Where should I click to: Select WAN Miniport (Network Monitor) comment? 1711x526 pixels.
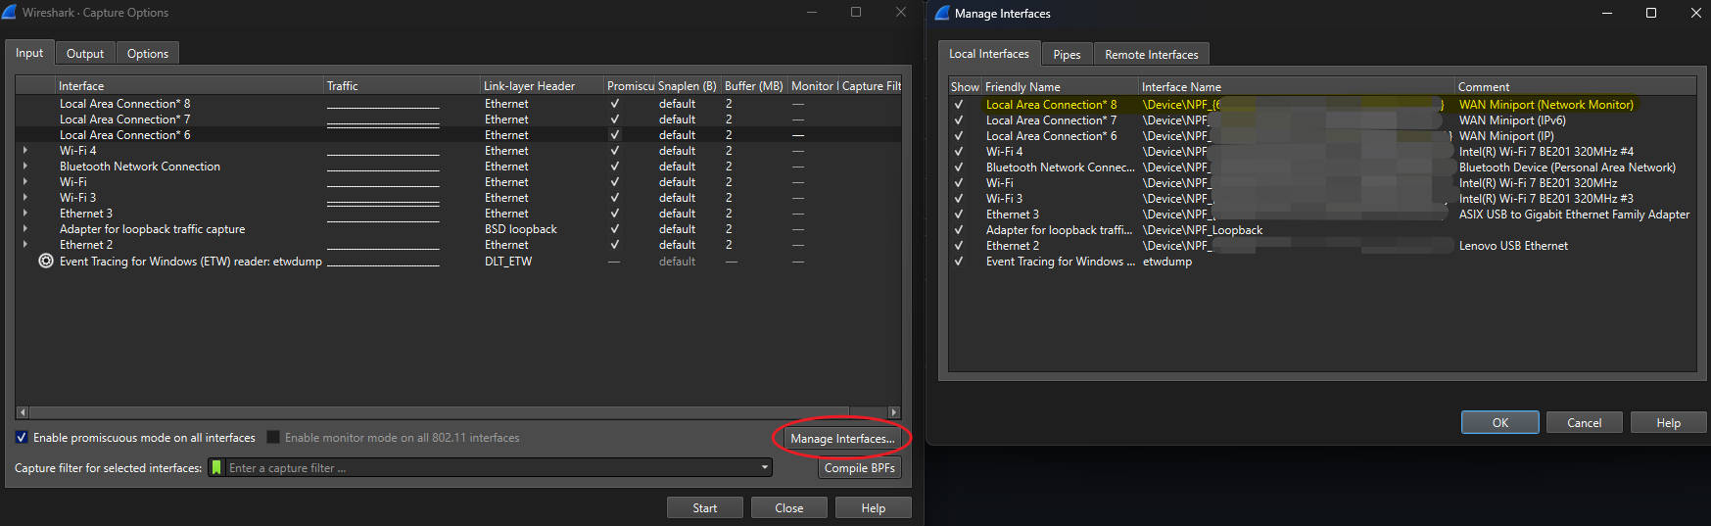[1545, 105]
